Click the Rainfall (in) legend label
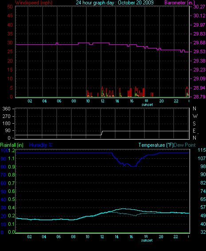The height and width of the screenshot is (251, 206). [12, 145]
